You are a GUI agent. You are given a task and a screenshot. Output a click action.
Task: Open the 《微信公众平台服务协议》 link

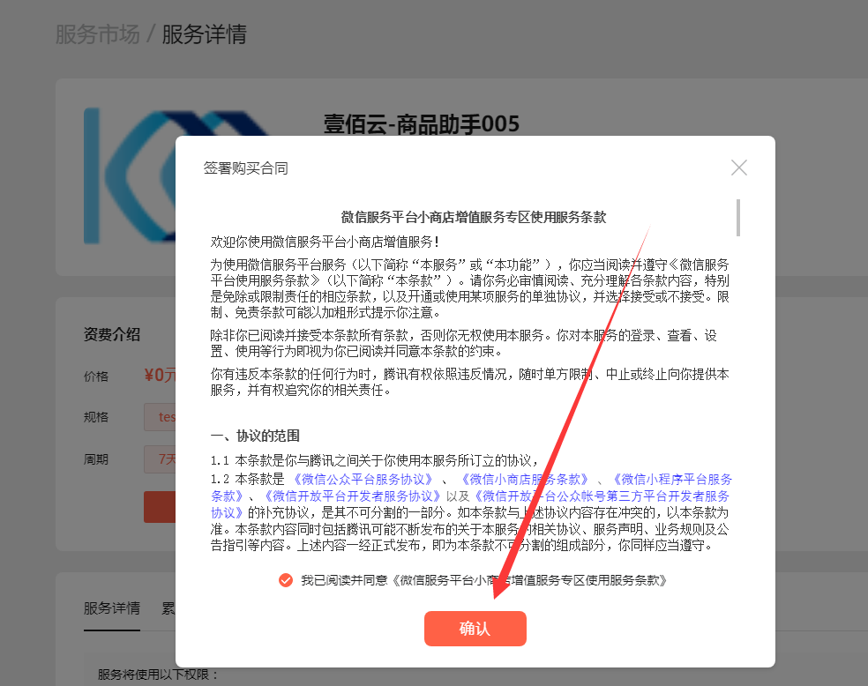pyautogui.click(x=362, y=479)
